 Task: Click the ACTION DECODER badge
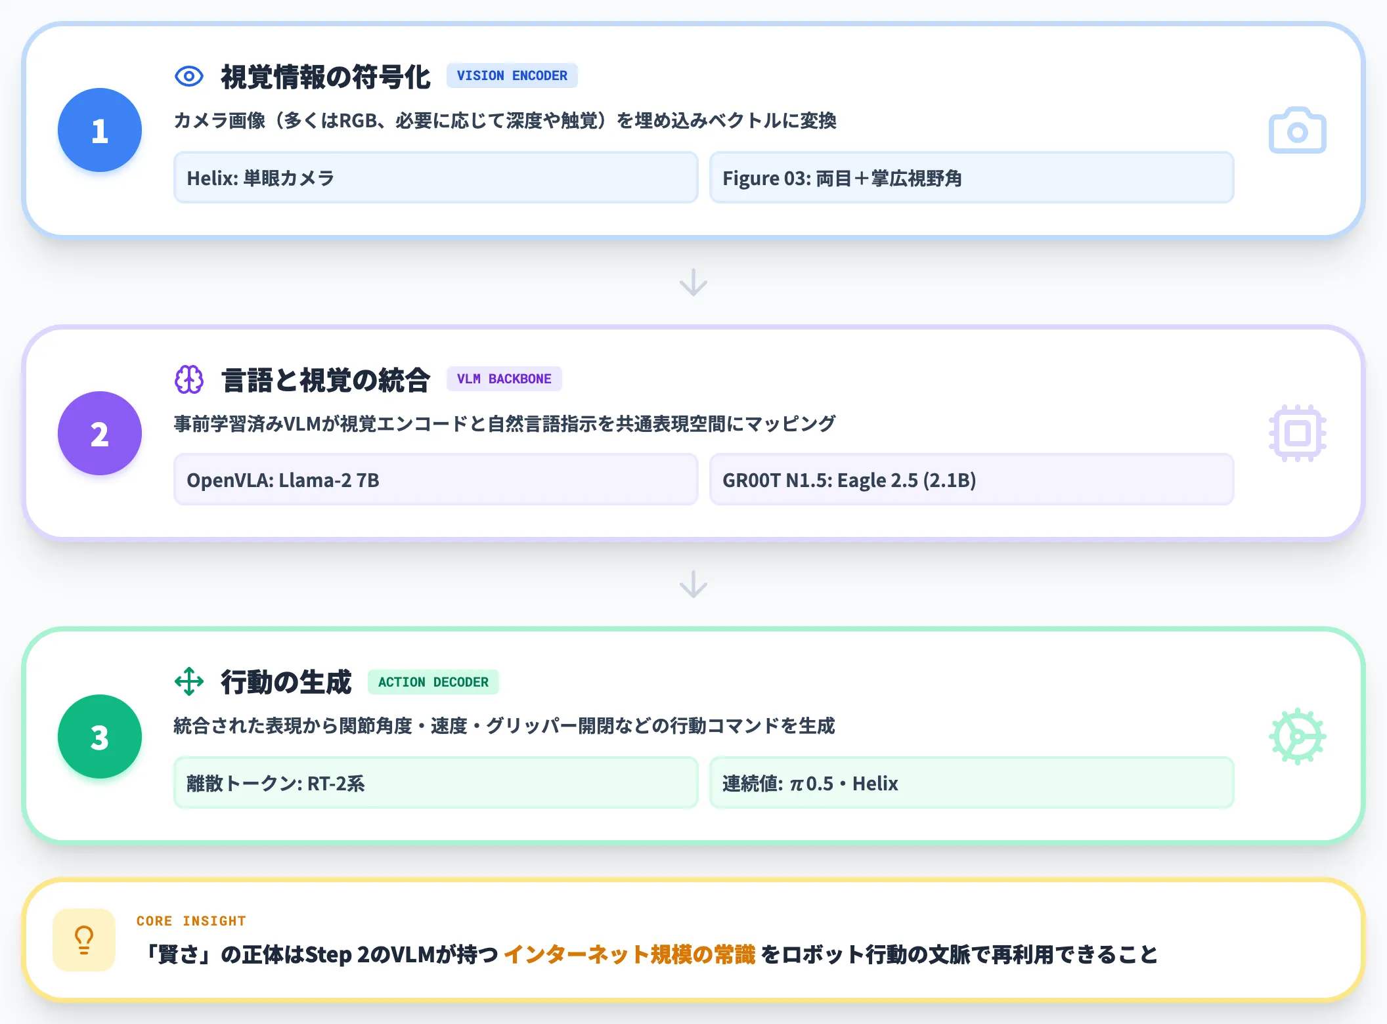[433, 682]
